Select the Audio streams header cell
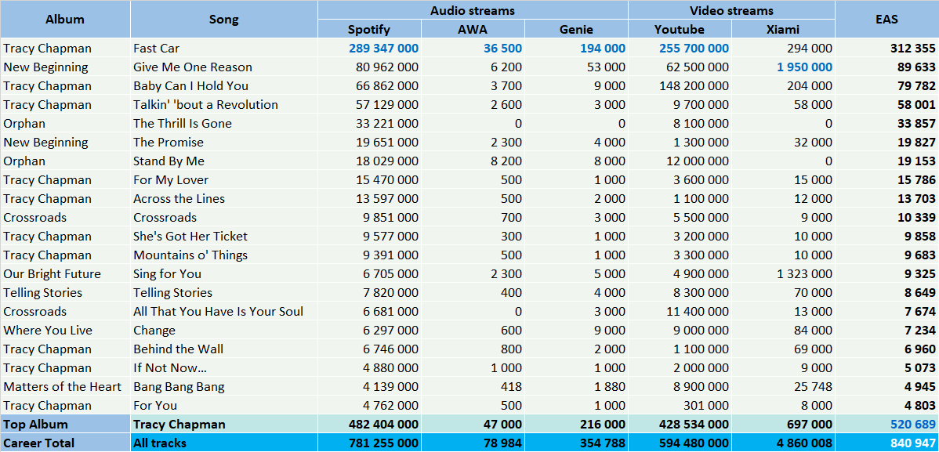939x452 pixels. [x=473, y=10]
